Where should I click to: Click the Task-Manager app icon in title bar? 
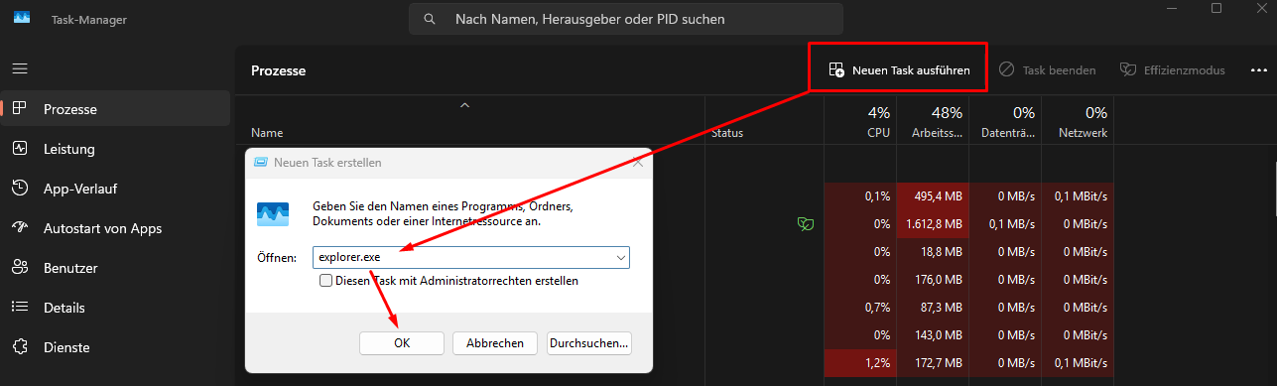pyautogui.click(x=22, y=19)
